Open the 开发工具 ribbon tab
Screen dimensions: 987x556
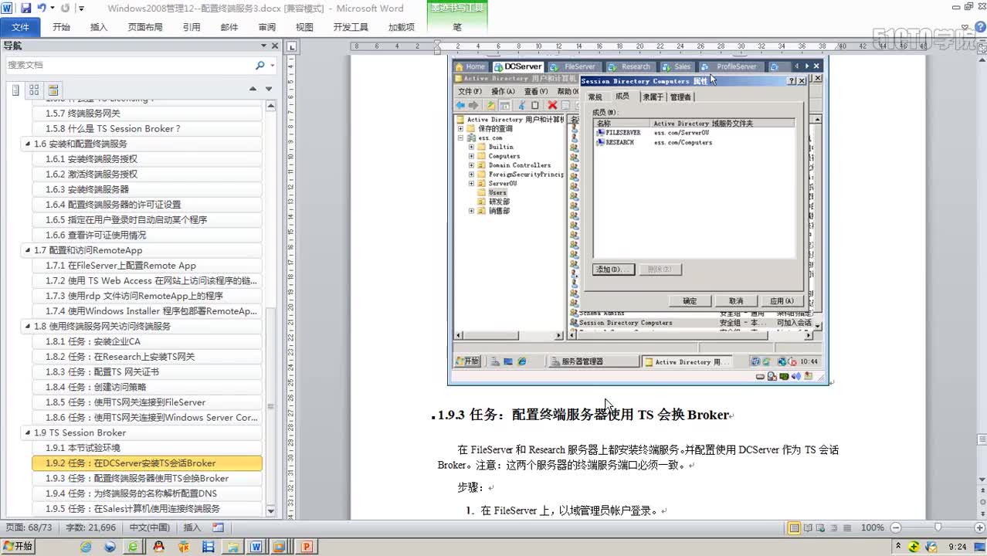click(x=350, y=27)
